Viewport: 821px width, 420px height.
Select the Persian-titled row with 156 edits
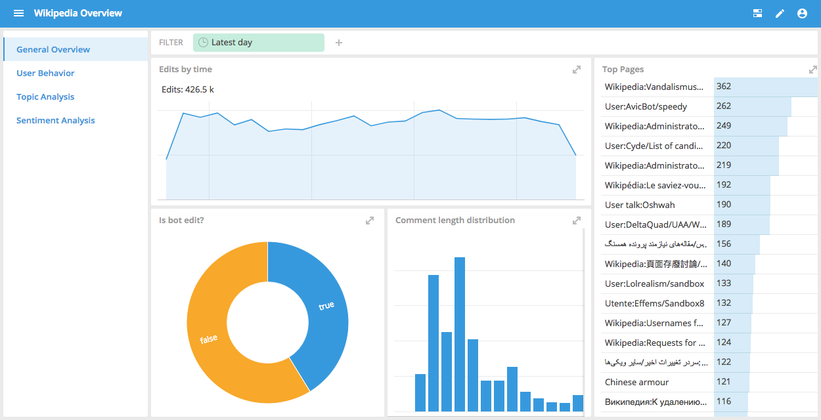coord(710,244)
